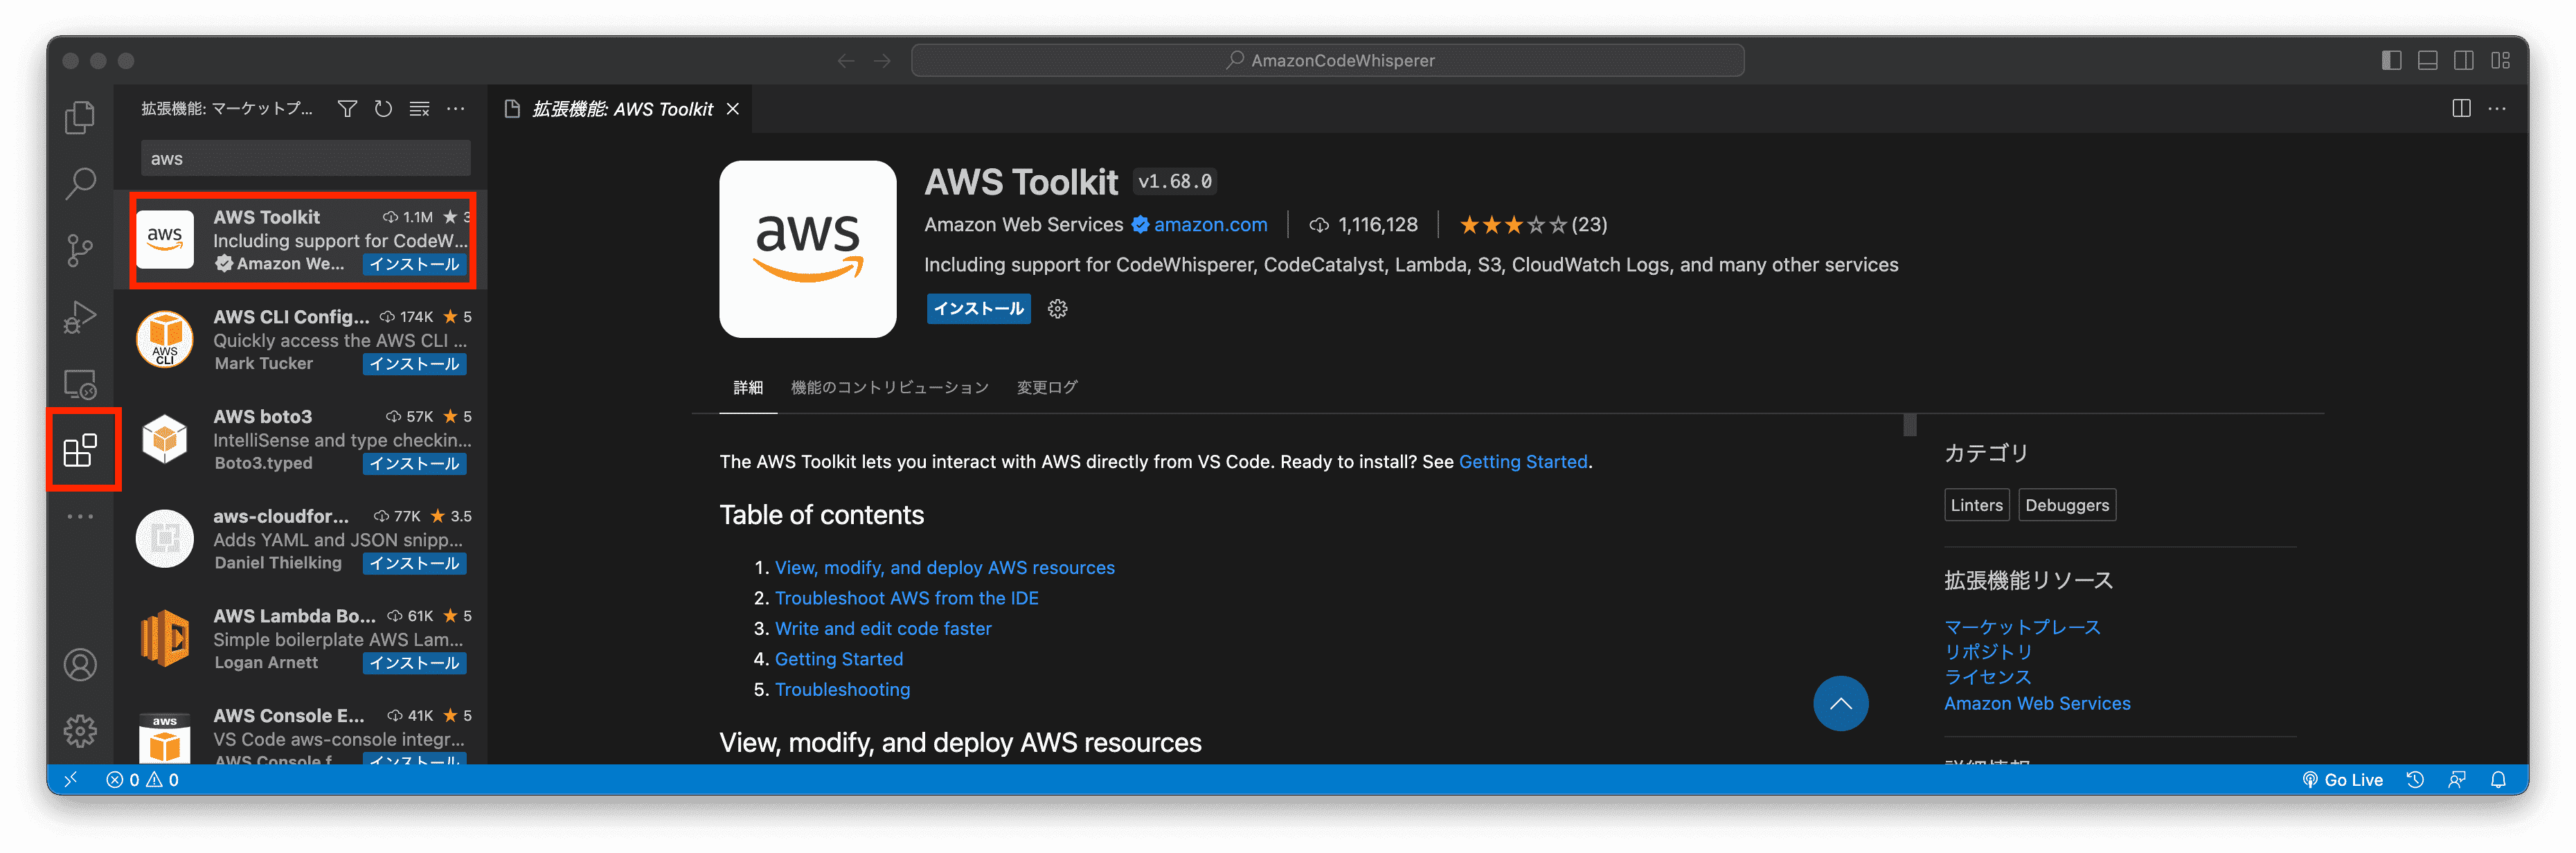Install AWS Toolkit with blue インストール button
The height and width of the screenshot is (853, 2576).
pos(978,309)
